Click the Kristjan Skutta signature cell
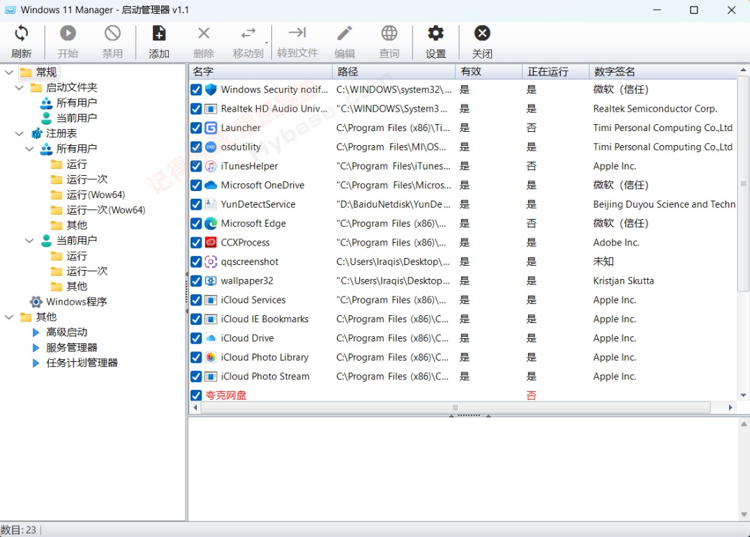Viewport: 750px width, 537px height. pyautogui.click(x=623, y=280)
